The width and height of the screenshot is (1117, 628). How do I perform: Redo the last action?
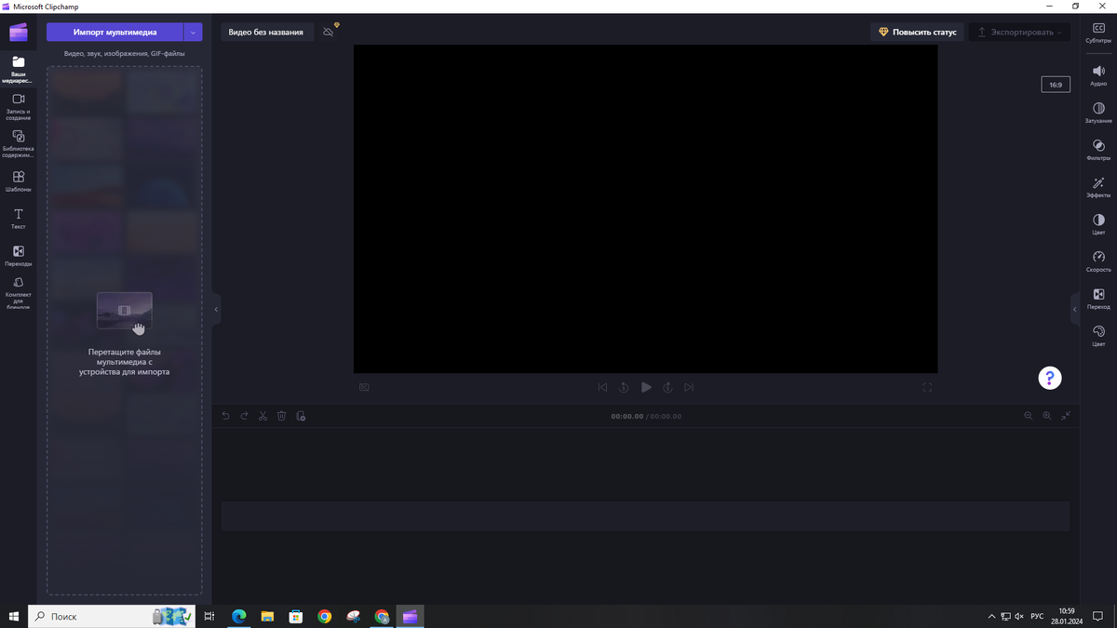click(244, 416)
